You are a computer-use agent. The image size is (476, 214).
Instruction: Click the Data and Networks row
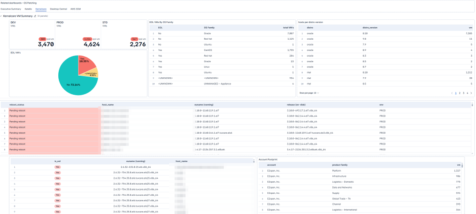(360, 187)
